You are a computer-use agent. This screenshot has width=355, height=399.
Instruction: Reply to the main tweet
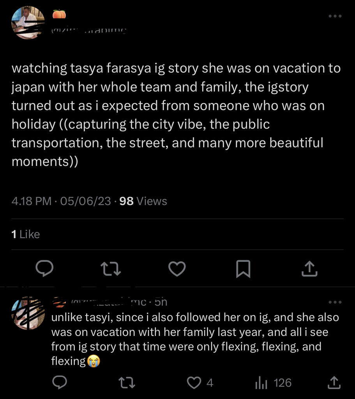tap(44, 268)
